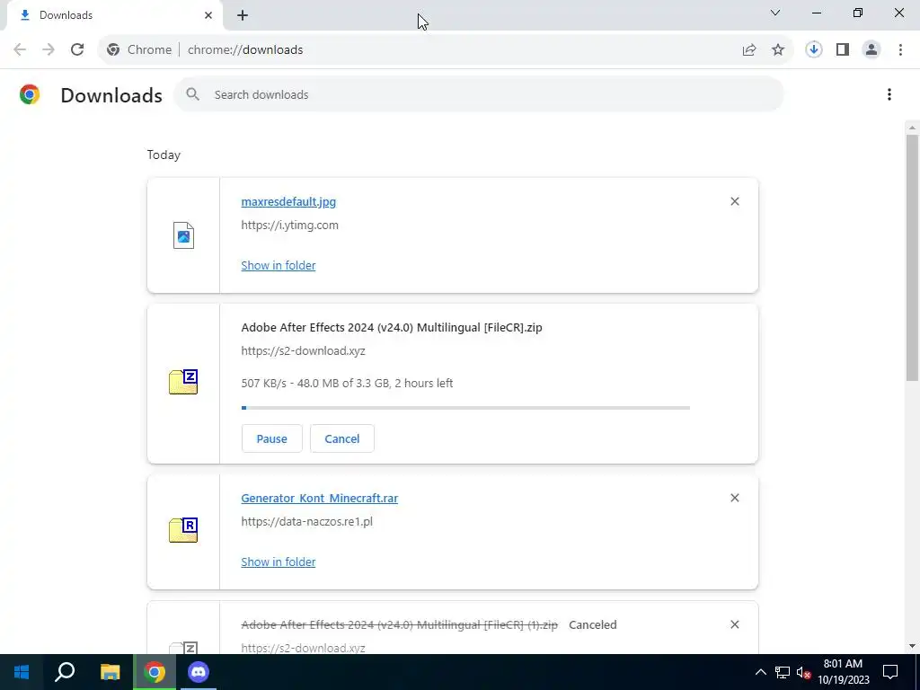
Task: Open Generator_Kont_Minecraft.rar file link
Action: pos(319,498)
